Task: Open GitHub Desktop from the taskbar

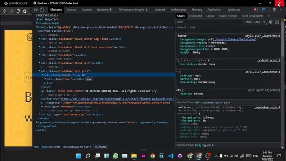Action: point(180,156)
